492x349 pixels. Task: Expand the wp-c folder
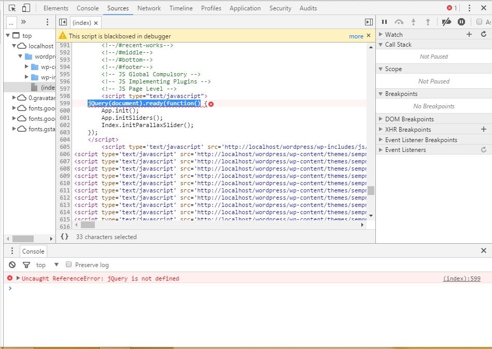point(26,66)
